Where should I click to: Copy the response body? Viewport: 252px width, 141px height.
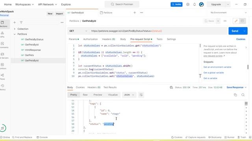(x=235, y=95)
